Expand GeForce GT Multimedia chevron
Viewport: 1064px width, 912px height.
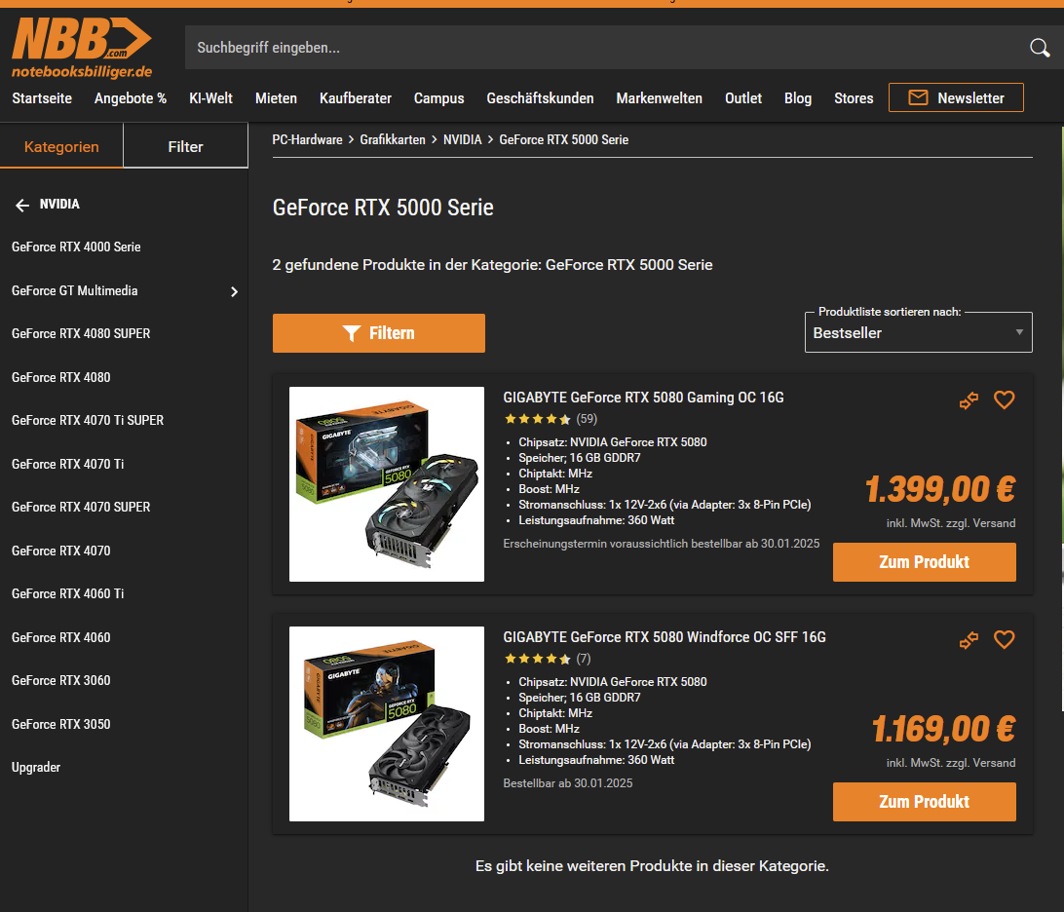click(234, 291)
